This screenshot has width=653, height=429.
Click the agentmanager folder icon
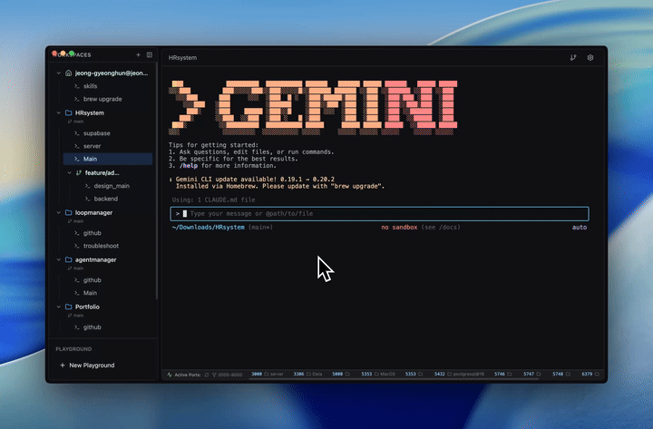click(69, 259)
